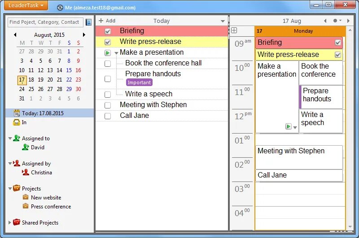Check Write a speech task
Image resolution: width=359 pixels, height=238 pixels.
[108, 95]
